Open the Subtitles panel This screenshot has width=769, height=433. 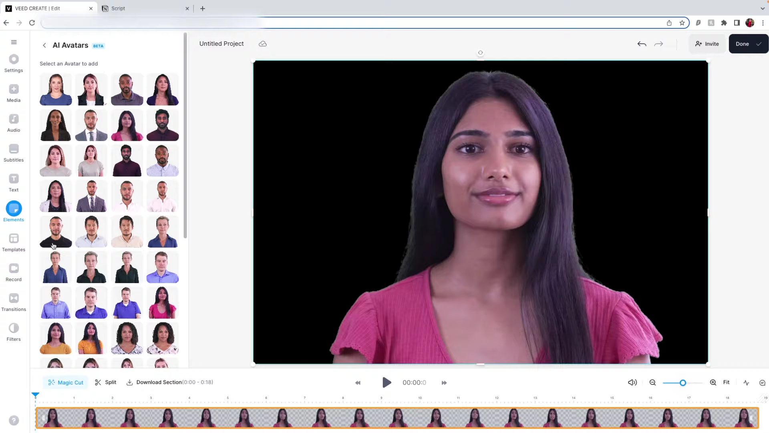point(13,153)
